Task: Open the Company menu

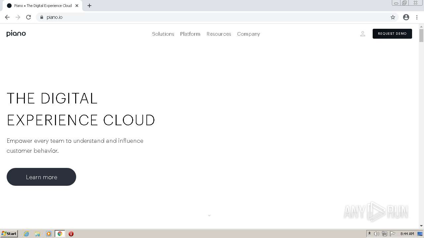Action: (x=248, y=34)
